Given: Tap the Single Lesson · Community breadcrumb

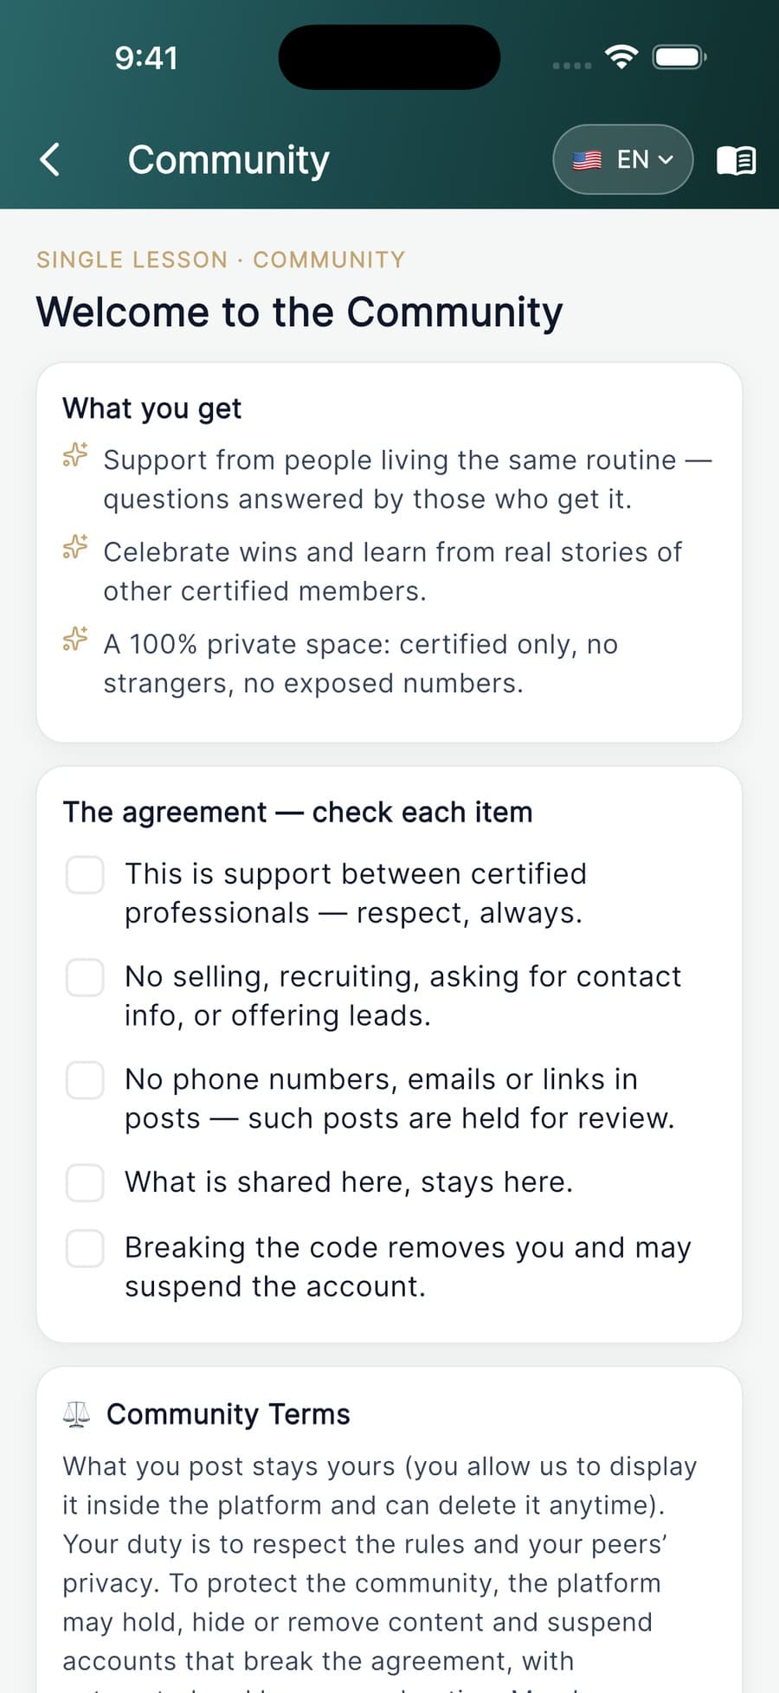Looking at the screenshot, I should point(221,260).
